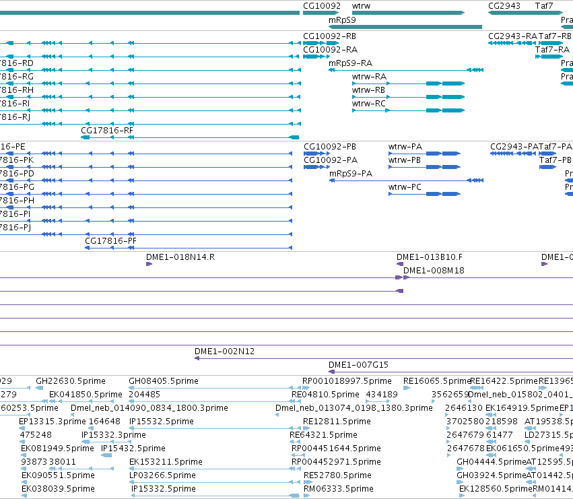Image resolution: width=573 pixels, height=499 pixels.
Task: Select the wtrw-PA protein label
Action: point(405,147)
